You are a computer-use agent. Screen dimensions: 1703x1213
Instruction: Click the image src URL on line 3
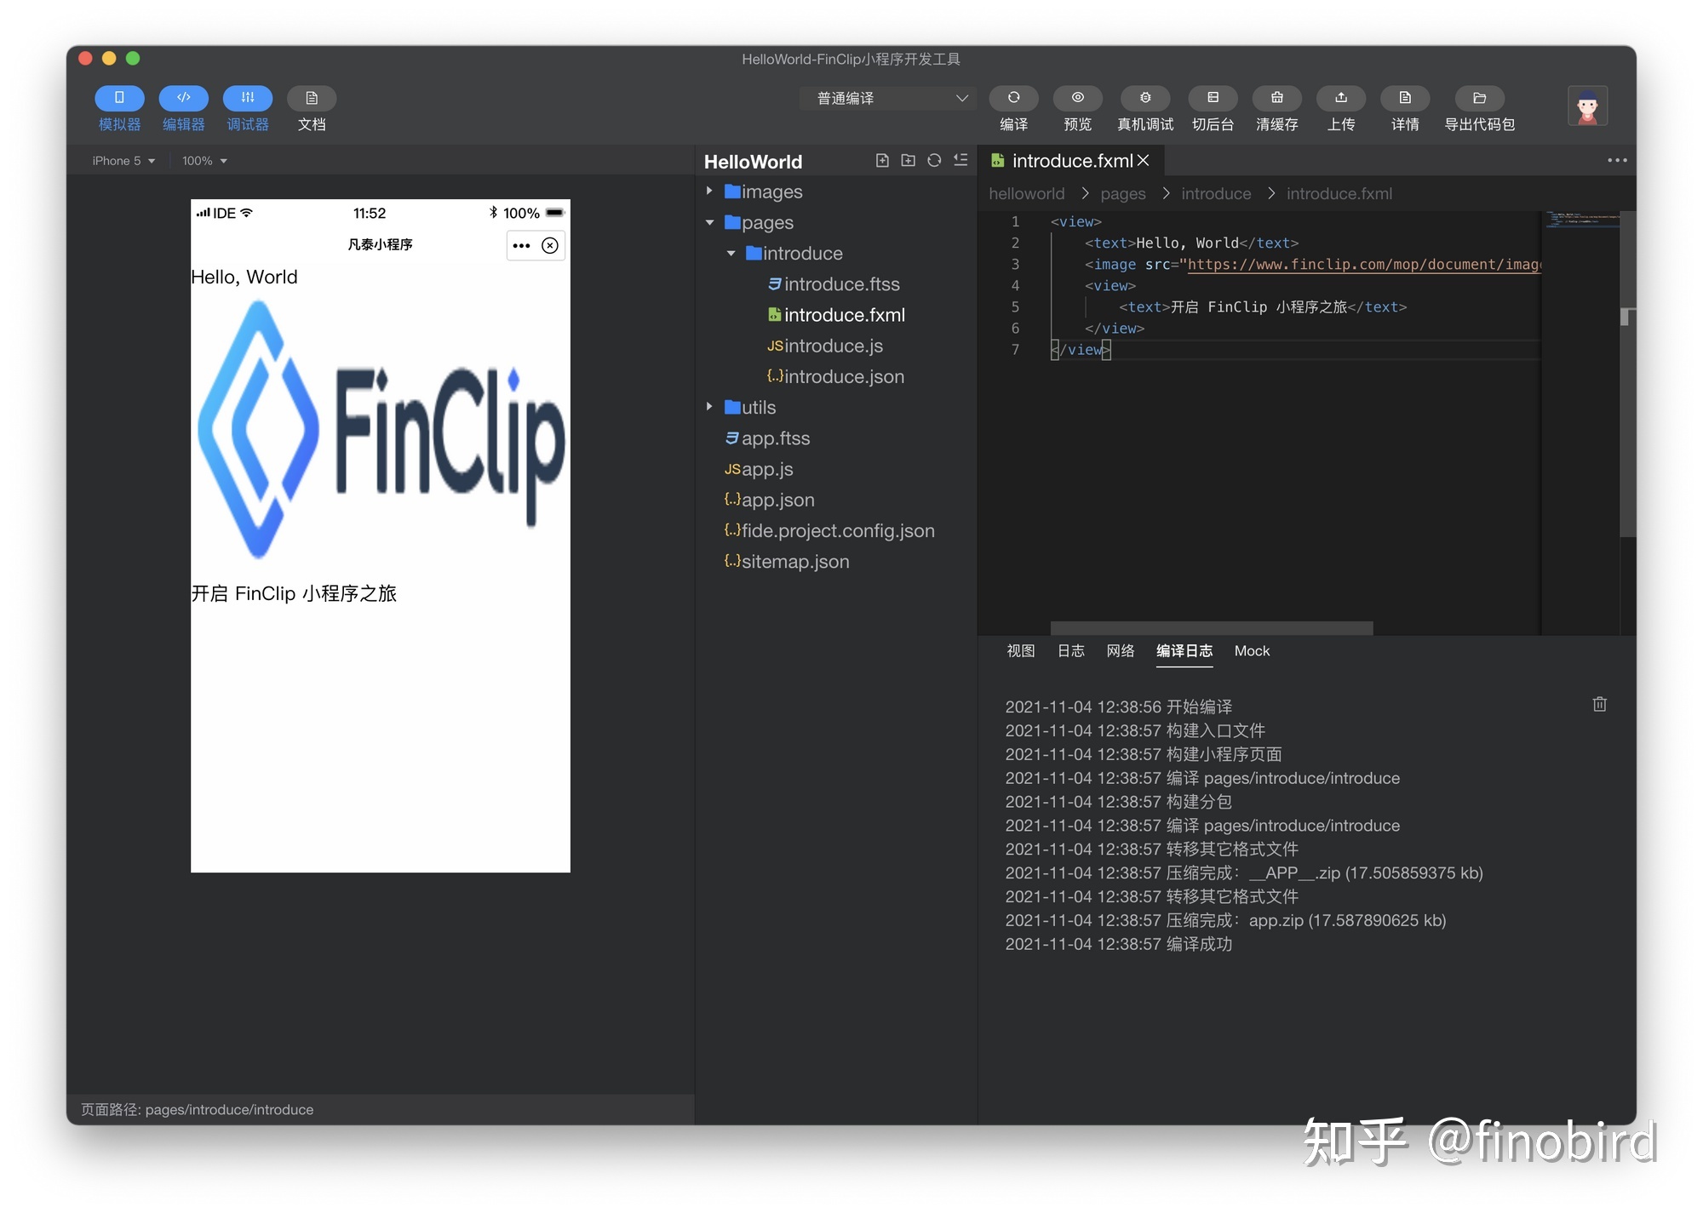(1364, 265)
